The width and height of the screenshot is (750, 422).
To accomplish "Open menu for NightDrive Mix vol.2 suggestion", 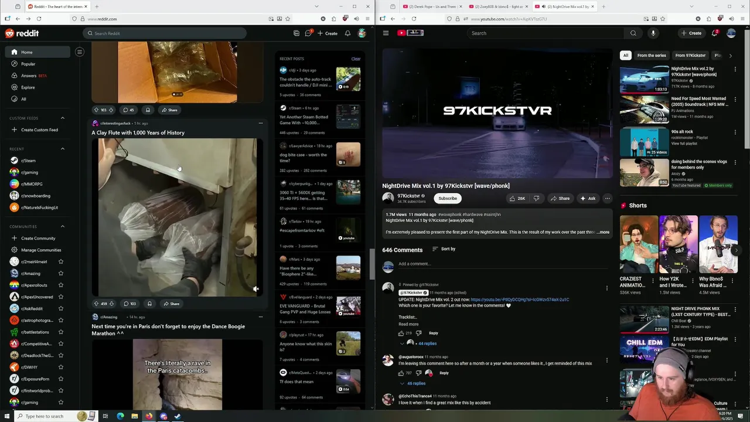I will coord(735,69).
